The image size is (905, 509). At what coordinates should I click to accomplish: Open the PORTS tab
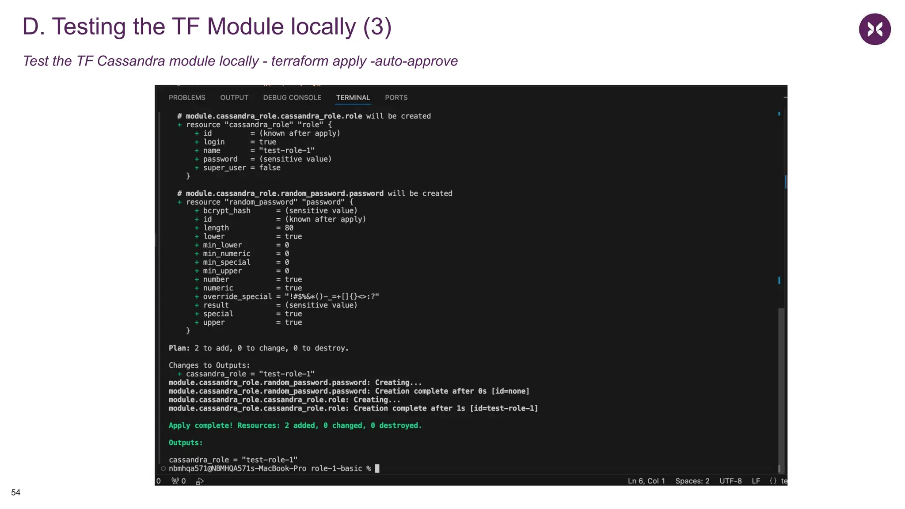coord(396,98)
